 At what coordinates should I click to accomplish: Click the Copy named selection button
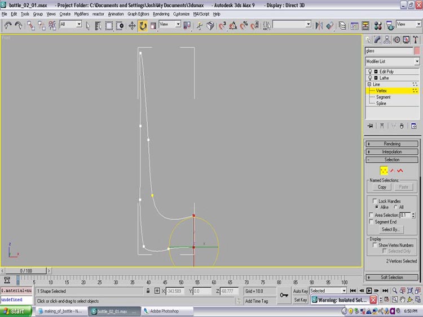[x=382, y=187]
